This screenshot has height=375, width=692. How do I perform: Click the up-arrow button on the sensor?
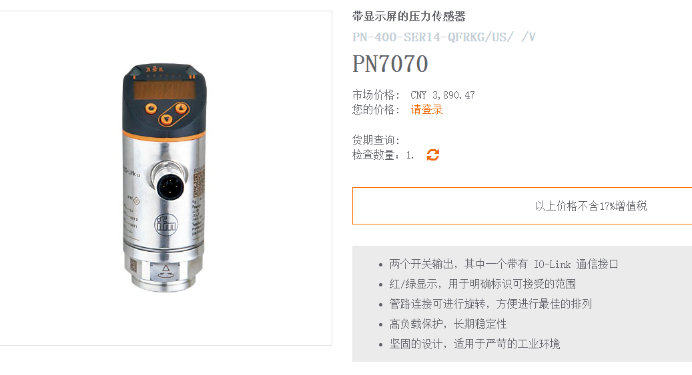click(x=181, y=108)
